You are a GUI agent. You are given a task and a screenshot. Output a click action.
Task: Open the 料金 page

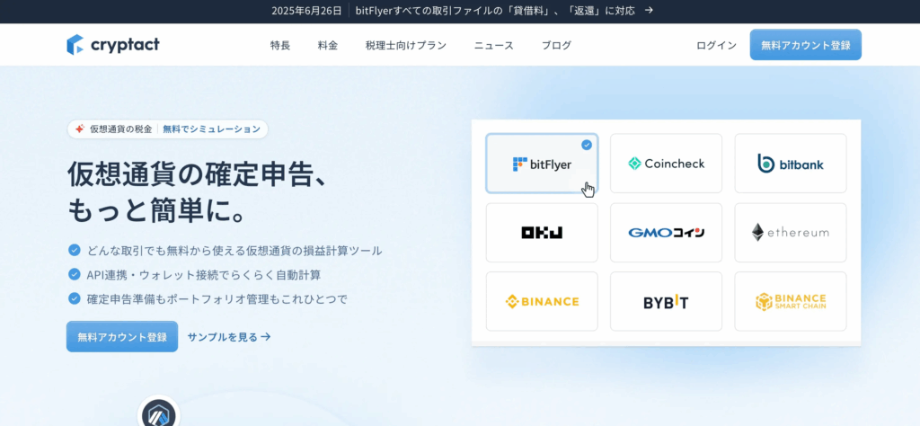click(x=327, y=45)
